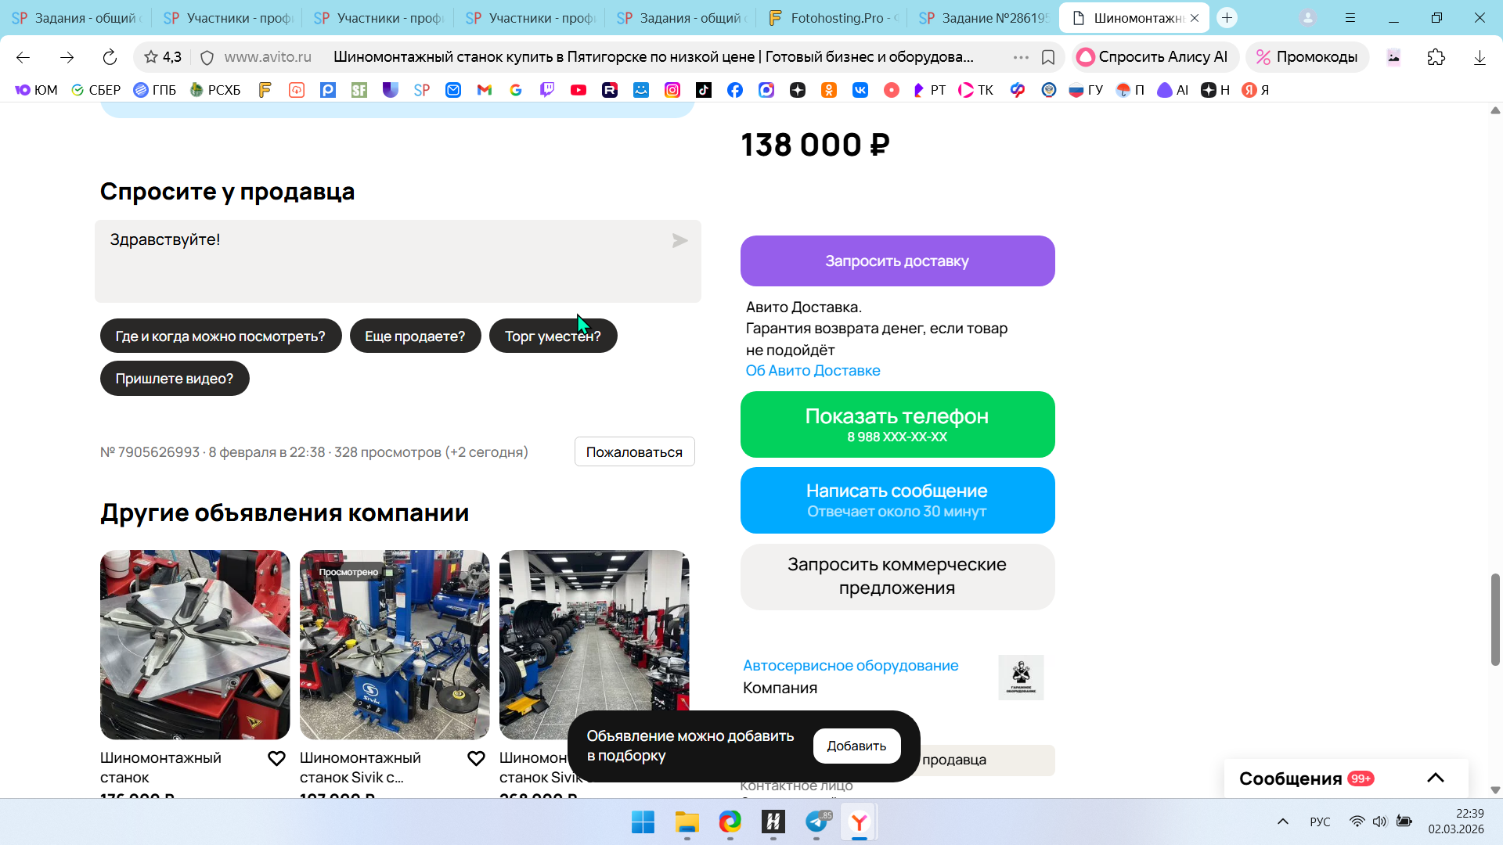
Task: Reload the page with refresh icon
Action: coord(110,57)
